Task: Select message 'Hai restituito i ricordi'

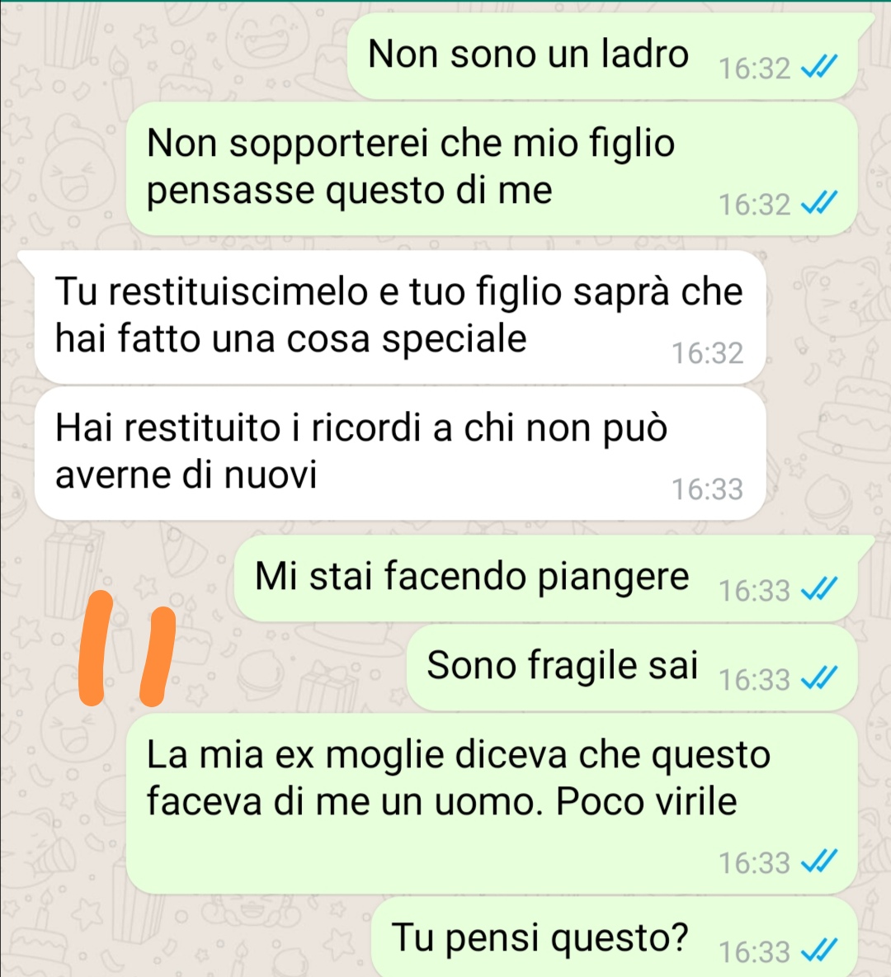Action: [399, 453]
